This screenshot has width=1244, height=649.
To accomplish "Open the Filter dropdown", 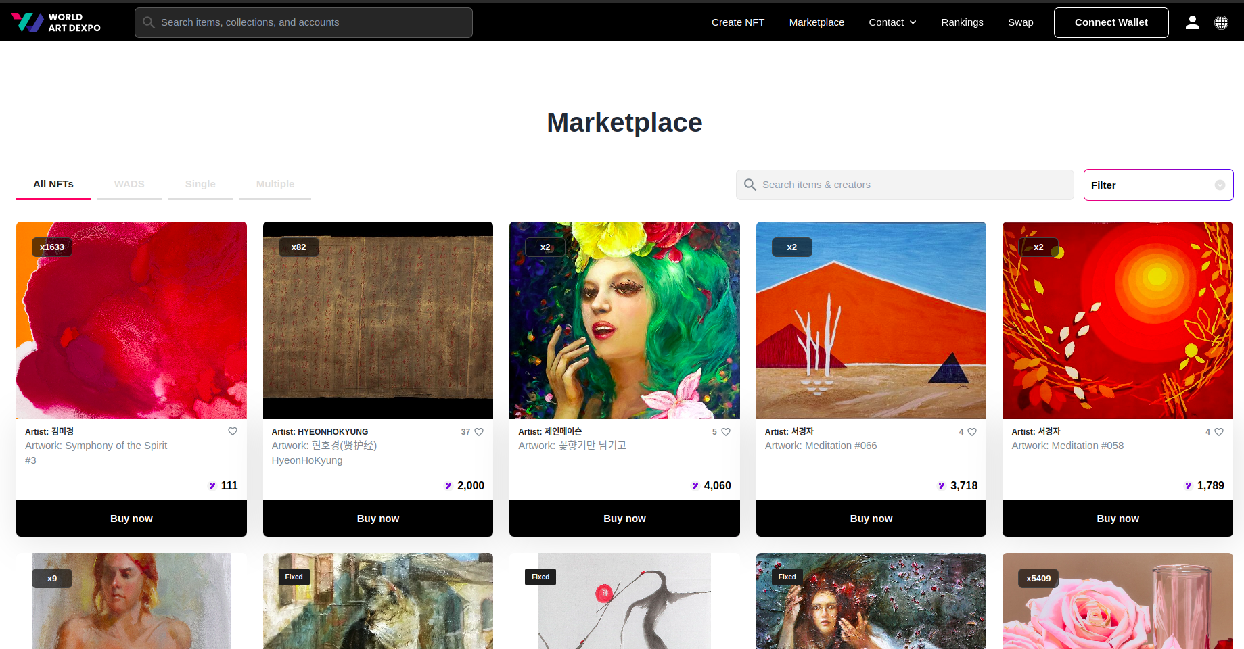I will pyautogui.click(x=1158, y=185).
